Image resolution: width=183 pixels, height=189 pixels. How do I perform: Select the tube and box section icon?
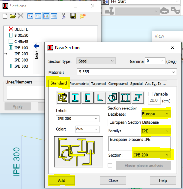coord(113,97)
